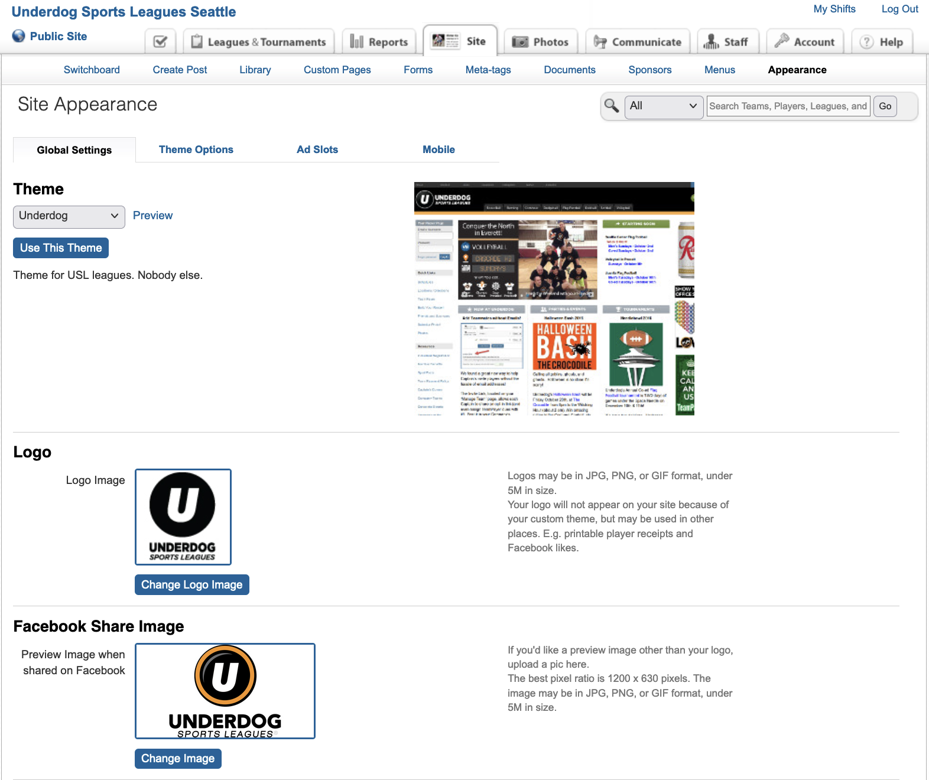Click the search magnifier icon
This screenshot has width=929, height=780.
click(x=612, y=106)
